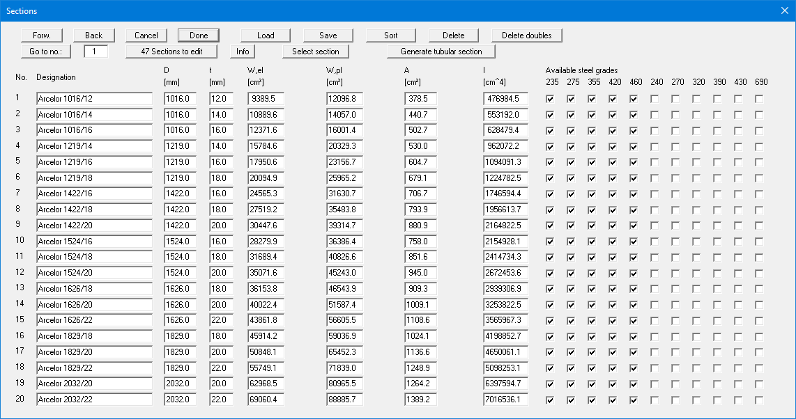
Task: Select the thickness field of row 9
Action: click(x=221, y=226)
